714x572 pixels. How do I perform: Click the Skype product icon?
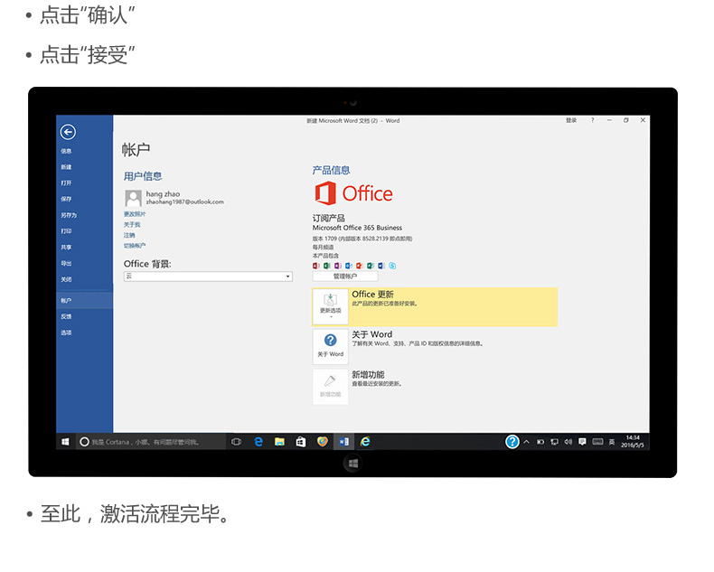coord(392,266)
